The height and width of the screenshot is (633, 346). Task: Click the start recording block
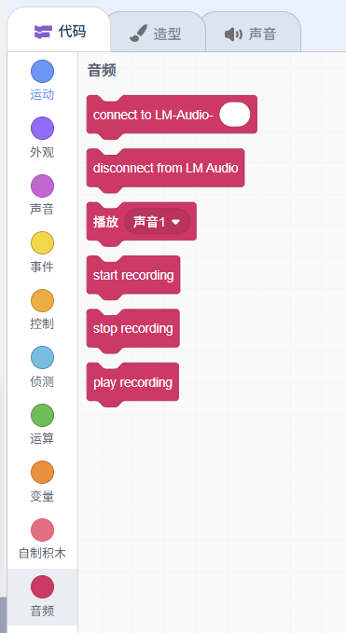pyautogui.click(x=133, y=275)
